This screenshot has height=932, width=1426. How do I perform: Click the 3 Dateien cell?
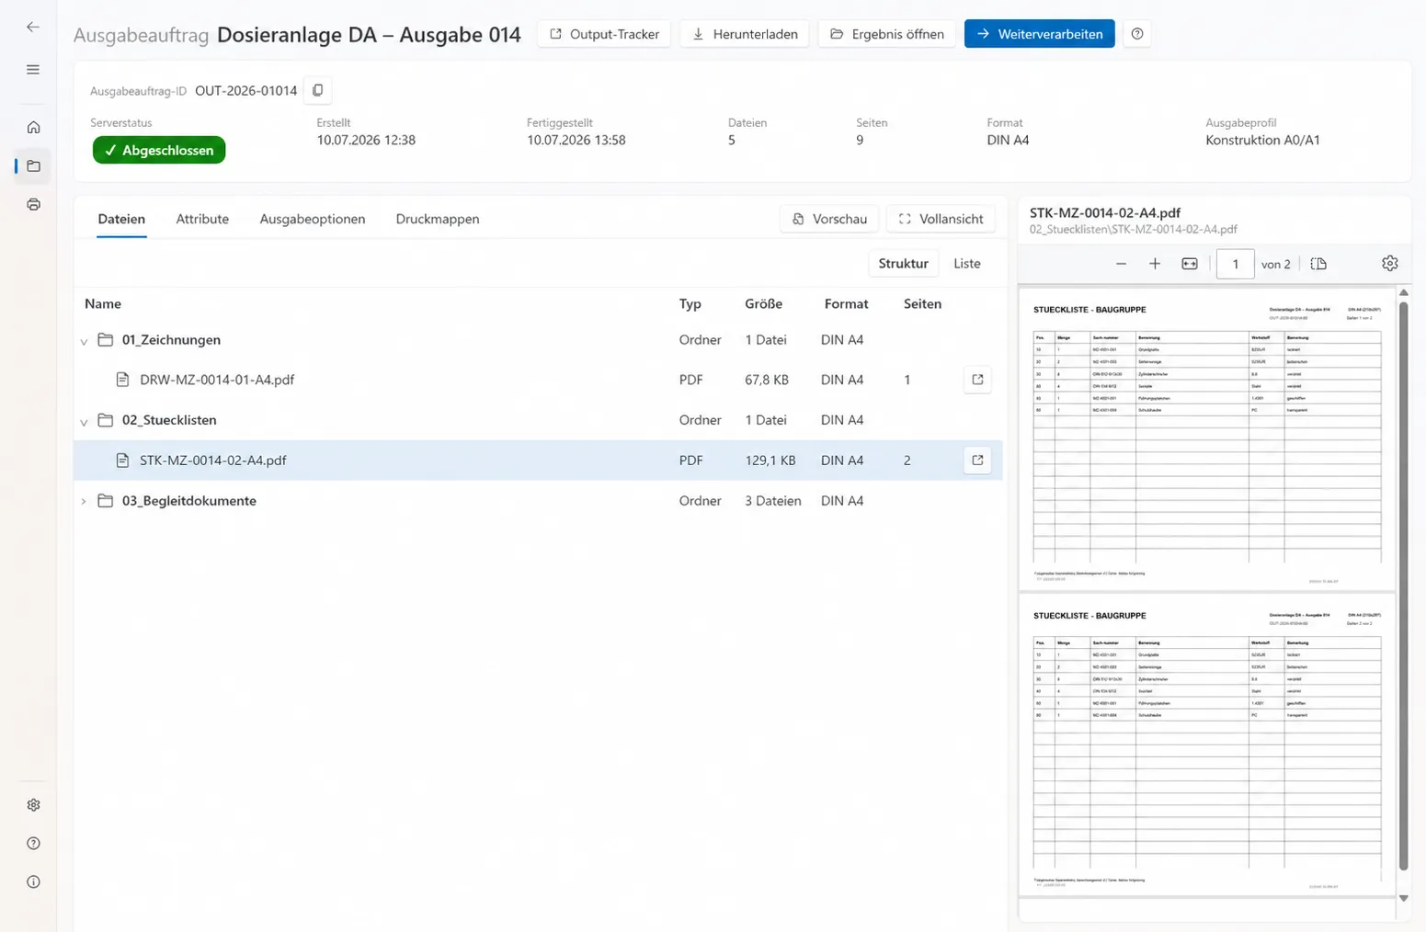[773, 501]
